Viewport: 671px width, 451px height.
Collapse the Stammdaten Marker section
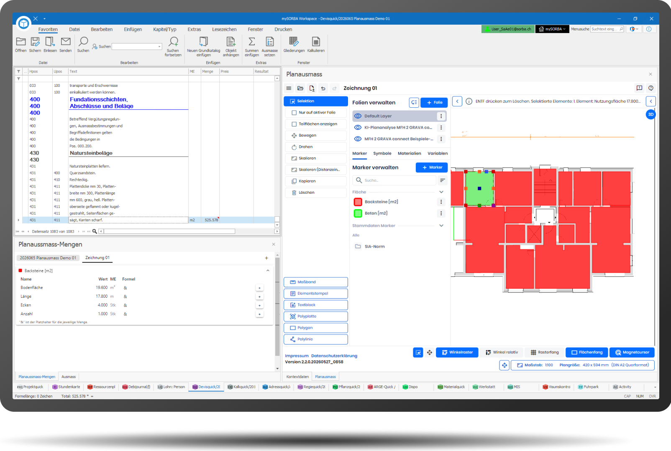[441, 225]
